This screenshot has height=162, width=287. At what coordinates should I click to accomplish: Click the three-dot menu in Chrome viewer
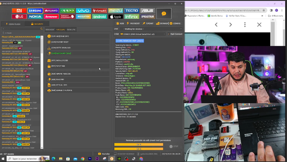coord(245,25)
